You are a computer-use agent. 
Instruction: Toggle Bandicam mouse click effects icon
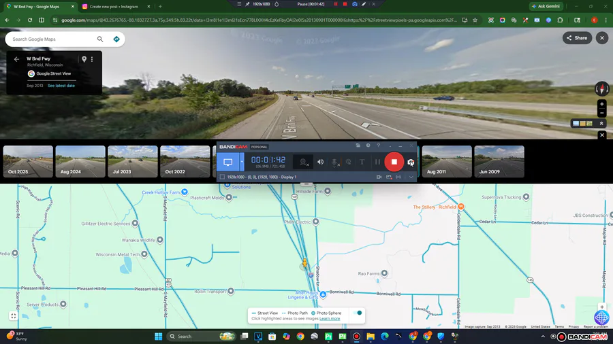click(348, 162)
